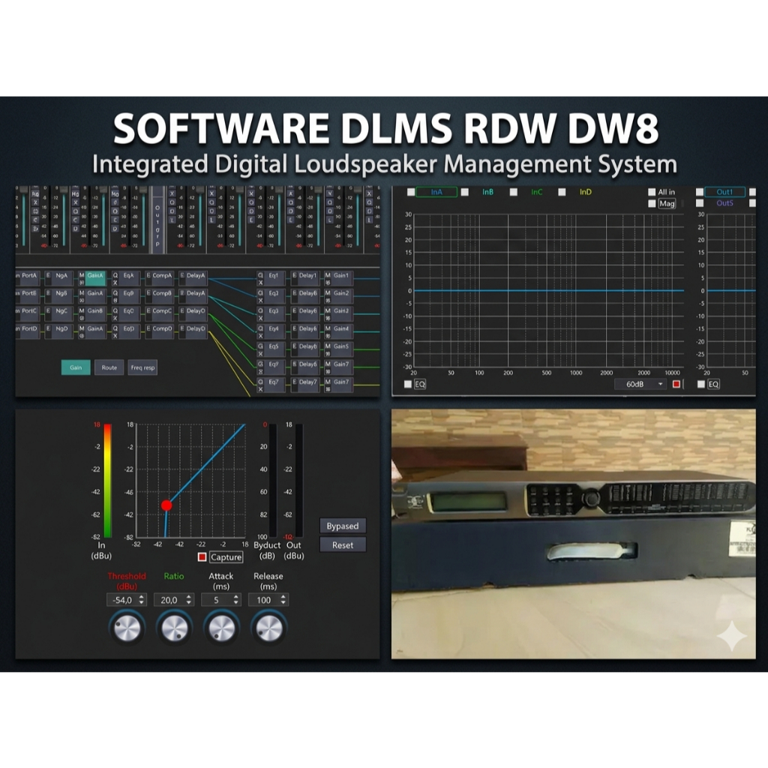Select the Out1 label button
This screenshot has height=768, width=768.
724,192
